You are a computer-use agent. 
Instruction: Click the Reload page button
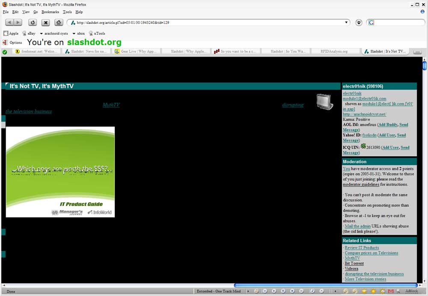pos(33,22)
